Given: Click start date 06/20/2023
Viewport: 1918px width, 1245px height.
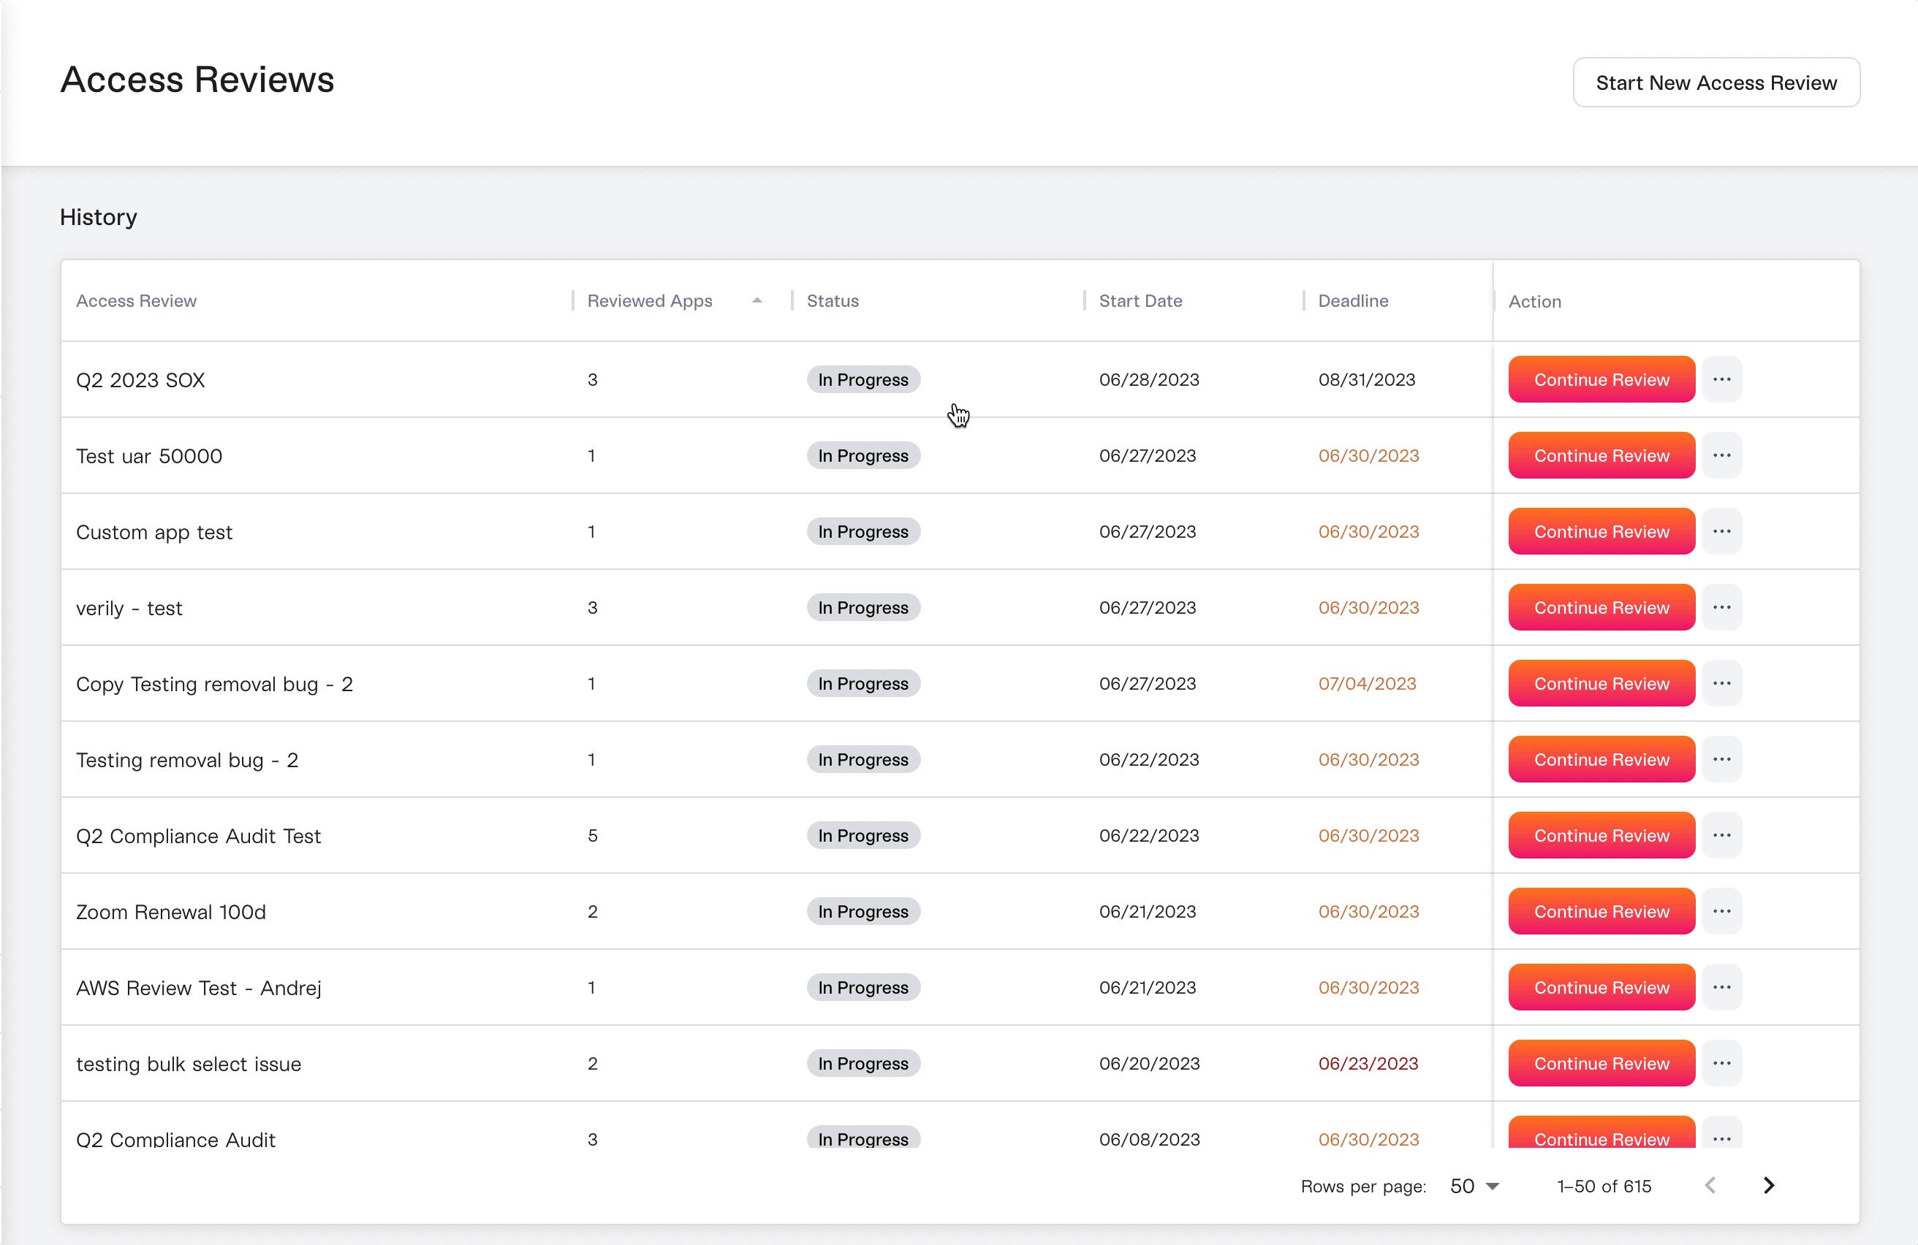Looking at the screenshot, I should click(x=1149, y=1063).
